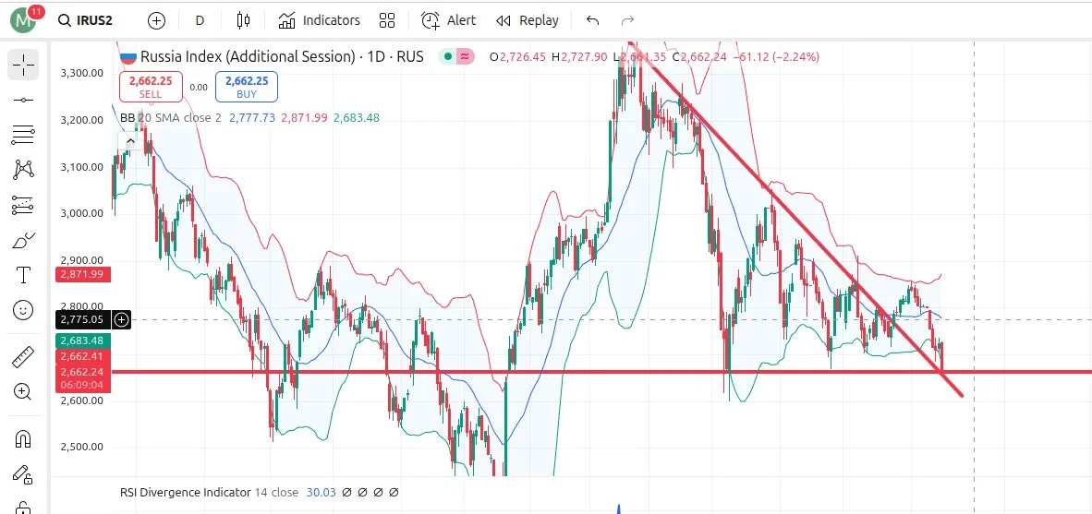Click the 2,662.24 countdown price label

coord(81,377)
